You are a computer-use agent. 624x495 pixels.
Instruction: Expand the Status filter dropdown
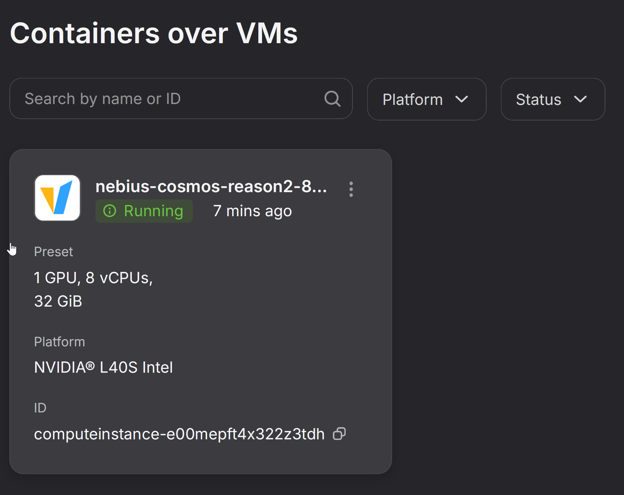coord(553,99)
